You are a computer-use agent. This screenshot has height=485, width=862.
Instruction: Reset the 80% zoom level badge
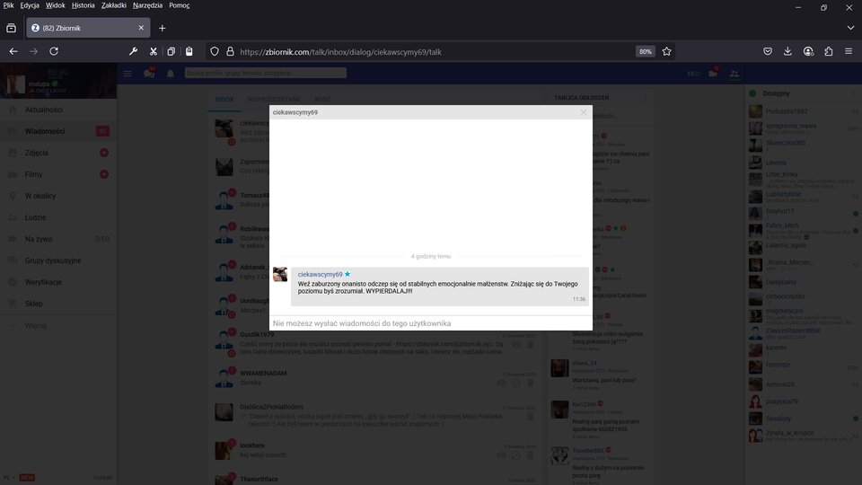[645, 52]
